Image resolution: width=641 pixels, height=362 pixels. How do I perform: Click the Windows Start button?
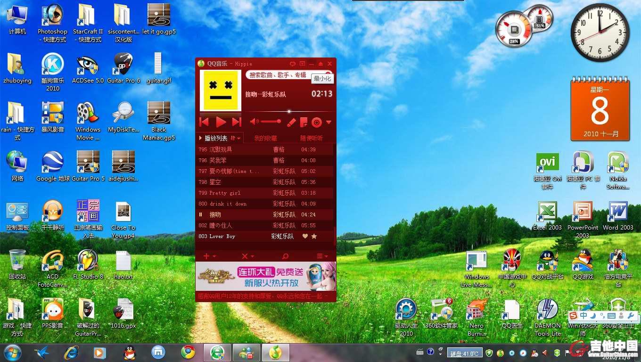(13, 353)
